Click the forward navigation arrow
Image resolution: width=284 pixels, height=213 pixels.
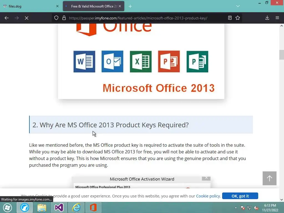coord(16,18)
